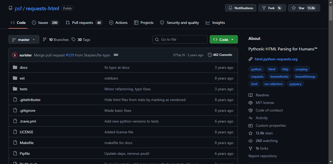This screenshot has height=164, width=333.
Task: Open commit message "fix typo at docs"
Action: (117, 67)
